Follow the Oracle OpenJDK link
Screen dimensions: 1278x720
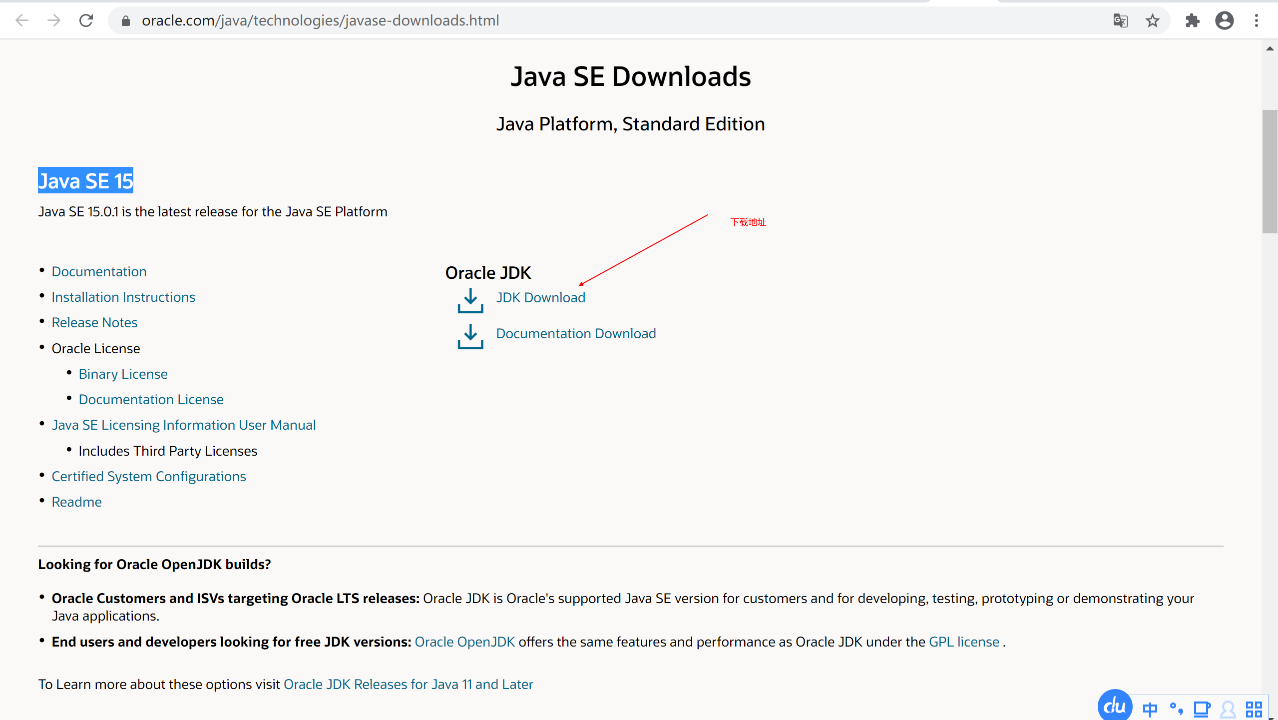tap(464, 642)
